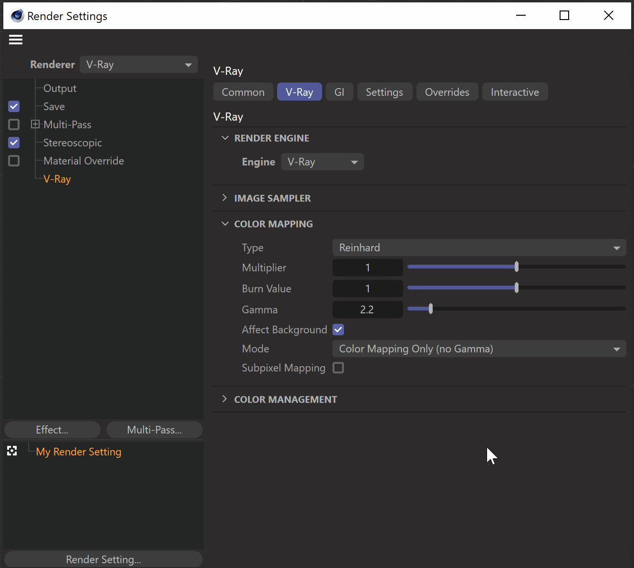Switch to the Settings tab

coord(385,92)
